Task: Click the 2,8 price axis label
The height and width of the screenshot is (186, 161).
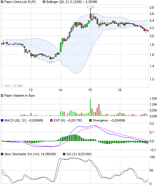Action: pos(152,8)
